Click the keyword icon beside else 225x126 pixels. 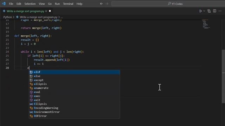[x=31, y=76]
